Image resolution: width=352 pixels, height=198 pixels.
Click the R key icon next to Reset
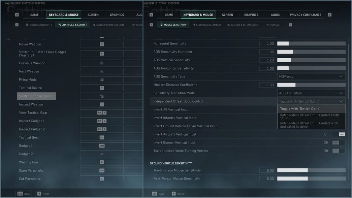(172, 194)
